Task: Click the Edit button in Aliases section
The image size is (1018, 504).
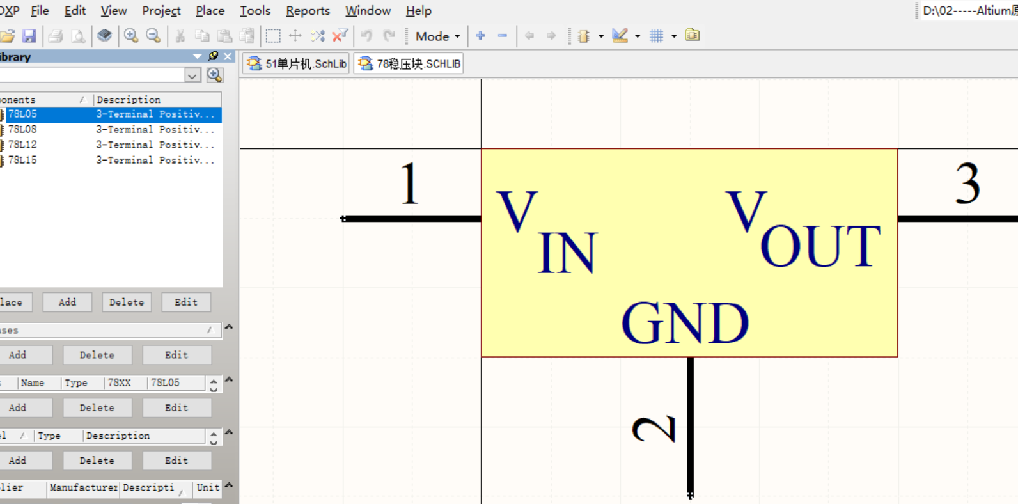Action: [176, 355]
